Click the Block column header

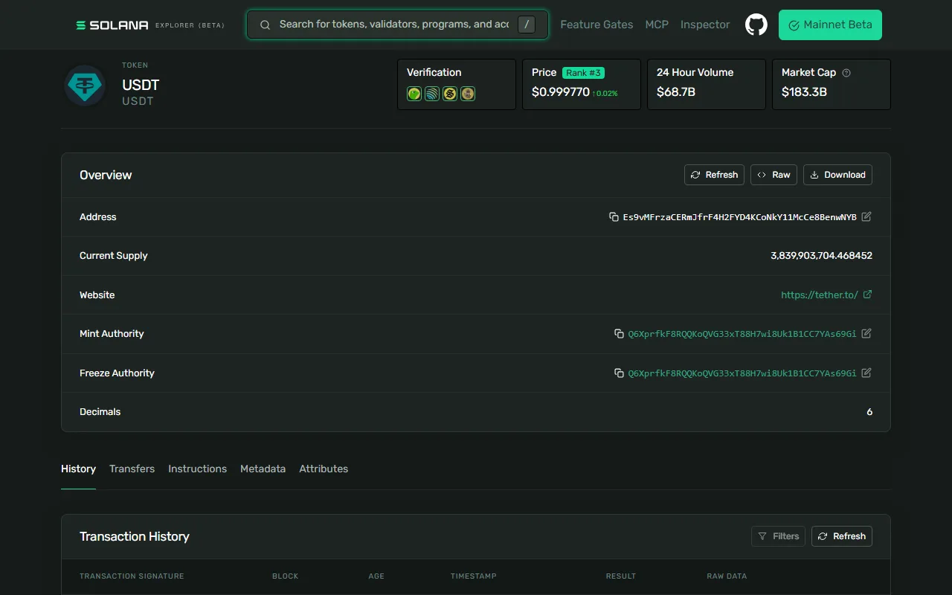(285, 576)
